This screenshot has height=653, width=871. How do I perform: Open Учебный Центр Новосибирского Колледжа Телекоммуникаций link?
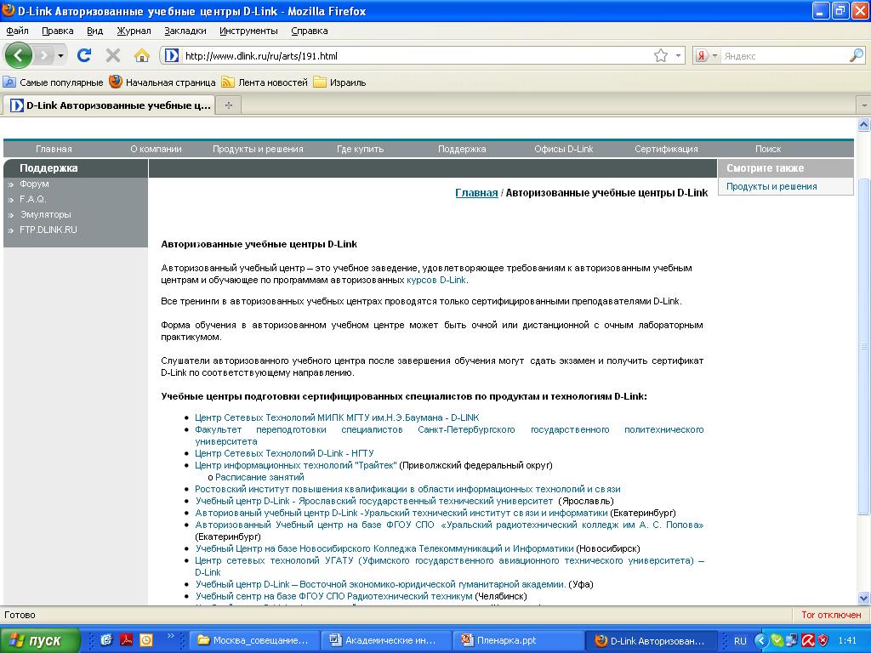coord(384,548)
